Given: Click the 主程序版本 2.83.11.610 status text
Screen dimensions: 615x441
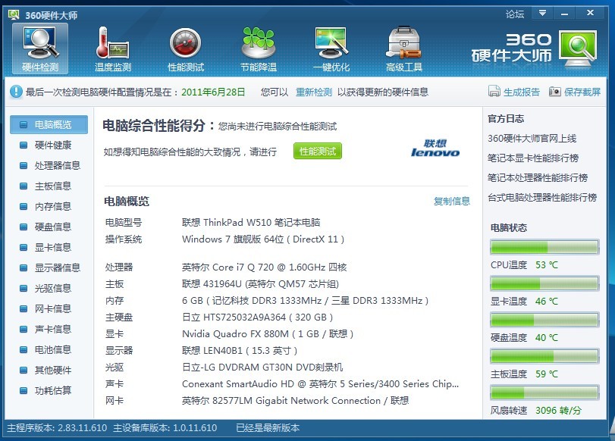Looking at the screenshot, I should coord(57,427).
